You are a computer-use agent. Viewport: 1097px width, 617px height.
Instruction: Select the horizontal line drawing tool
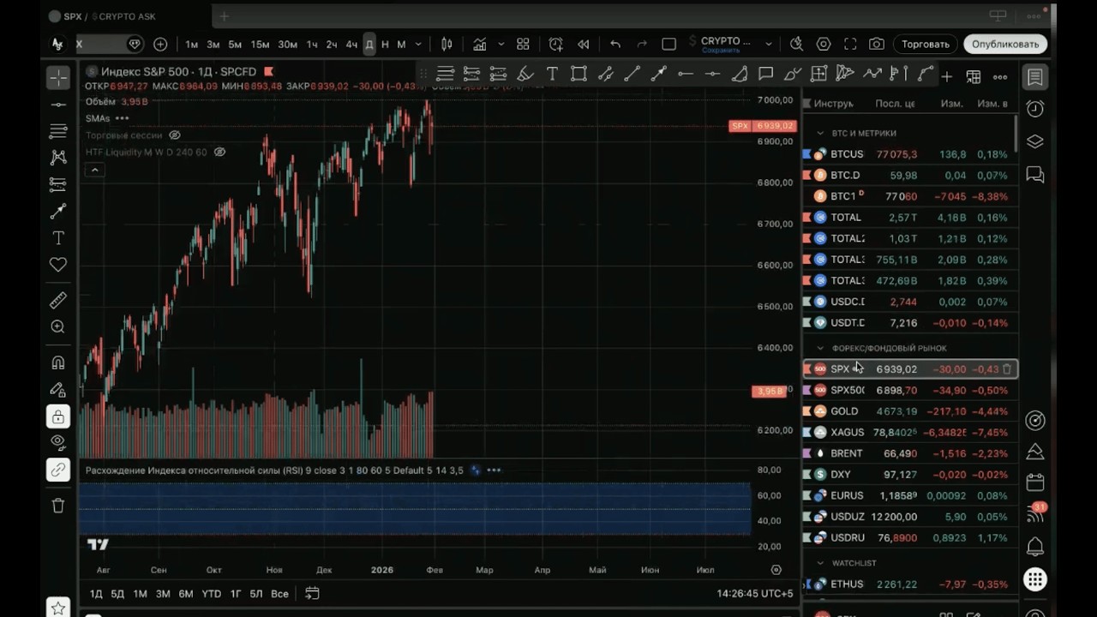click(58, 105)
